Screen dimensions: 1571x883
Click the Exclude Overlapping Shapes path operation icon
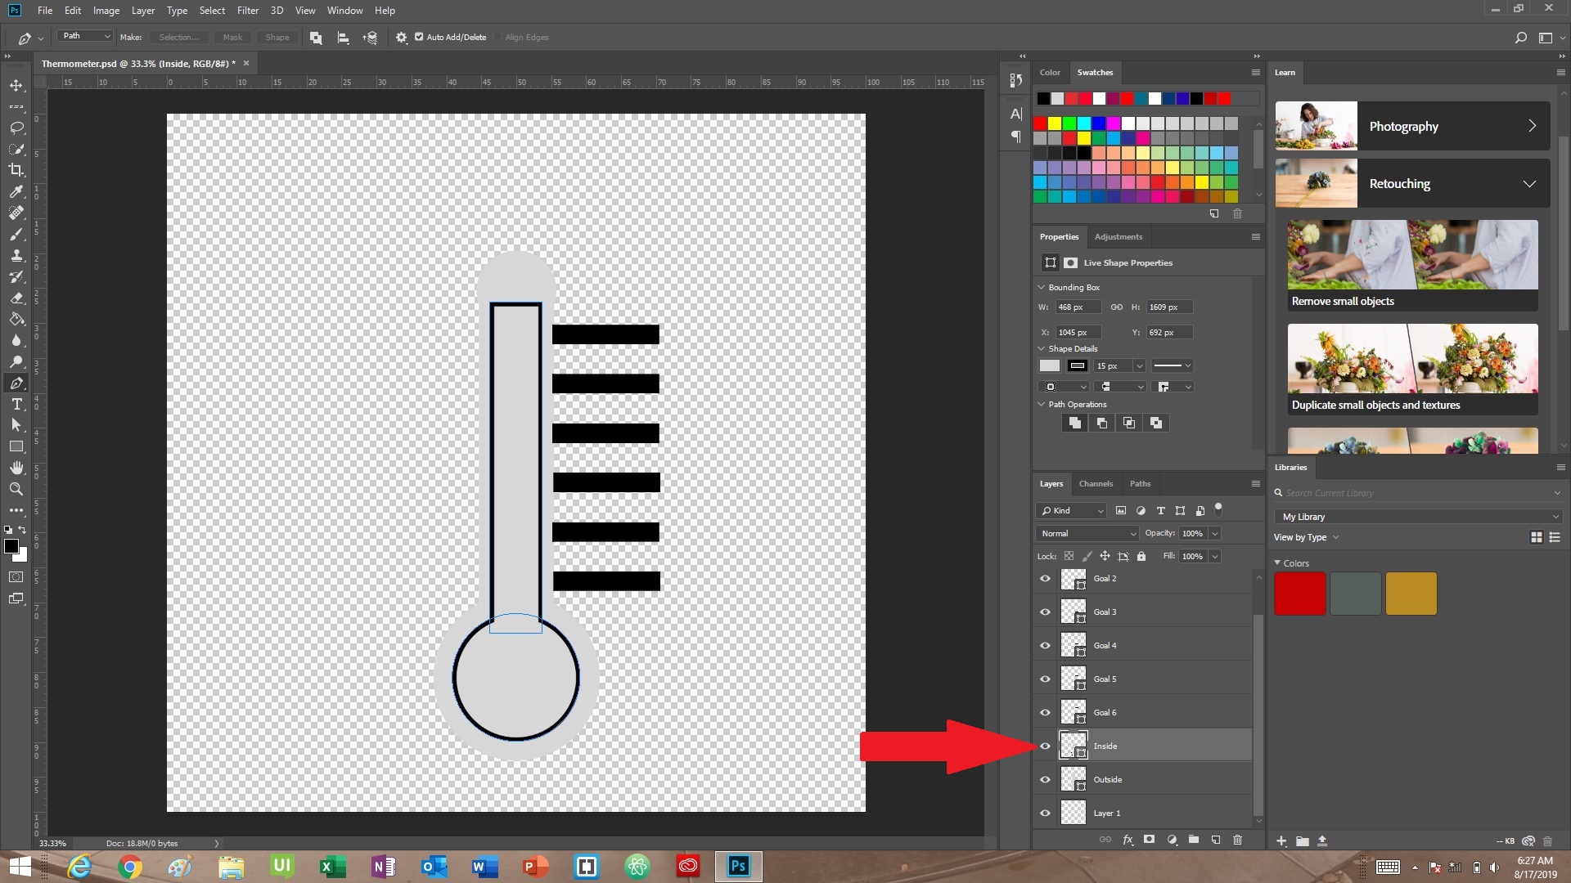click(x=1157, y=423)
